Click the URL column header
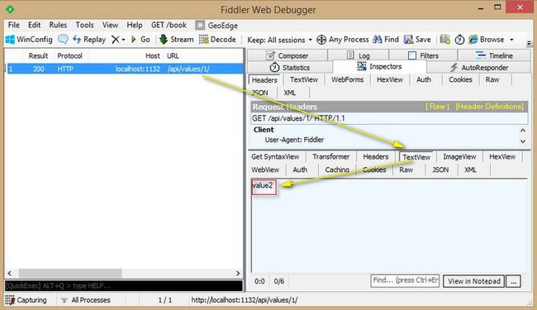The image size is (537, 310). pyautogui.click(x=173, y=55)
